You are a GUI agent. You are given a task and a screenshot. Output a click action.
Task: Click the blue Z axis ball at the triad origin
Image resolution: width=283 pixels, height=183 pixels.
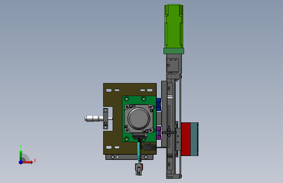pyautogui.click(x=21, y=162)
